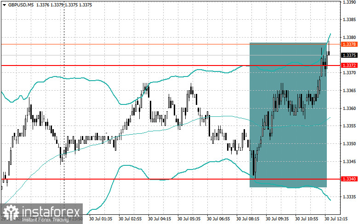The height and width of the screenshot is (224, 359).
Task: Select the red 1.3340 price level label
Action: 349,179
